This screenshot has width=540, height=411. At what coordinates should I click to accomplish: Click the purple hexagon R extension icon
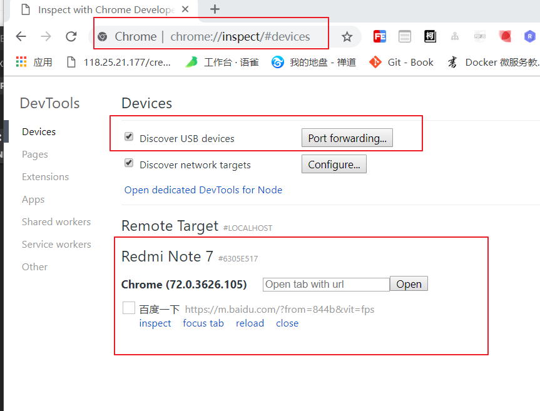click(529, 36)
